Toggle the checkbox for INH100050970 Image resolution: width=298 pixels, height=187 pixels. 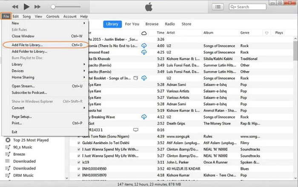(79, 175)
